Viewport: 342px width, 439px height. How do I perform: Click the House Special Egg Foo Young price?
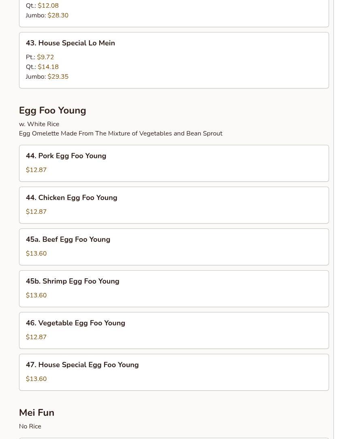pos(36,379)
